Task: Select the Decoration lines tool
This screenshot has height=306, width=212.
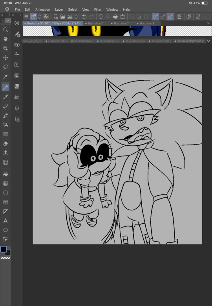Action: pyautogui.click(x=5, y=134)
